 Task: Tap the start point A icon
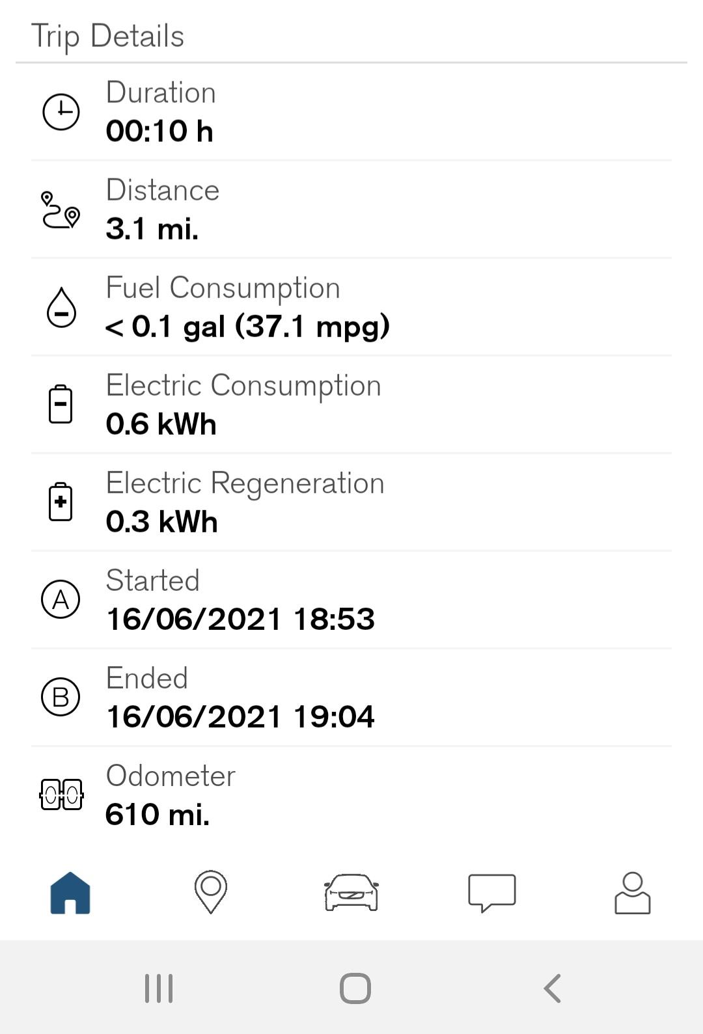(x=61, y=599)
